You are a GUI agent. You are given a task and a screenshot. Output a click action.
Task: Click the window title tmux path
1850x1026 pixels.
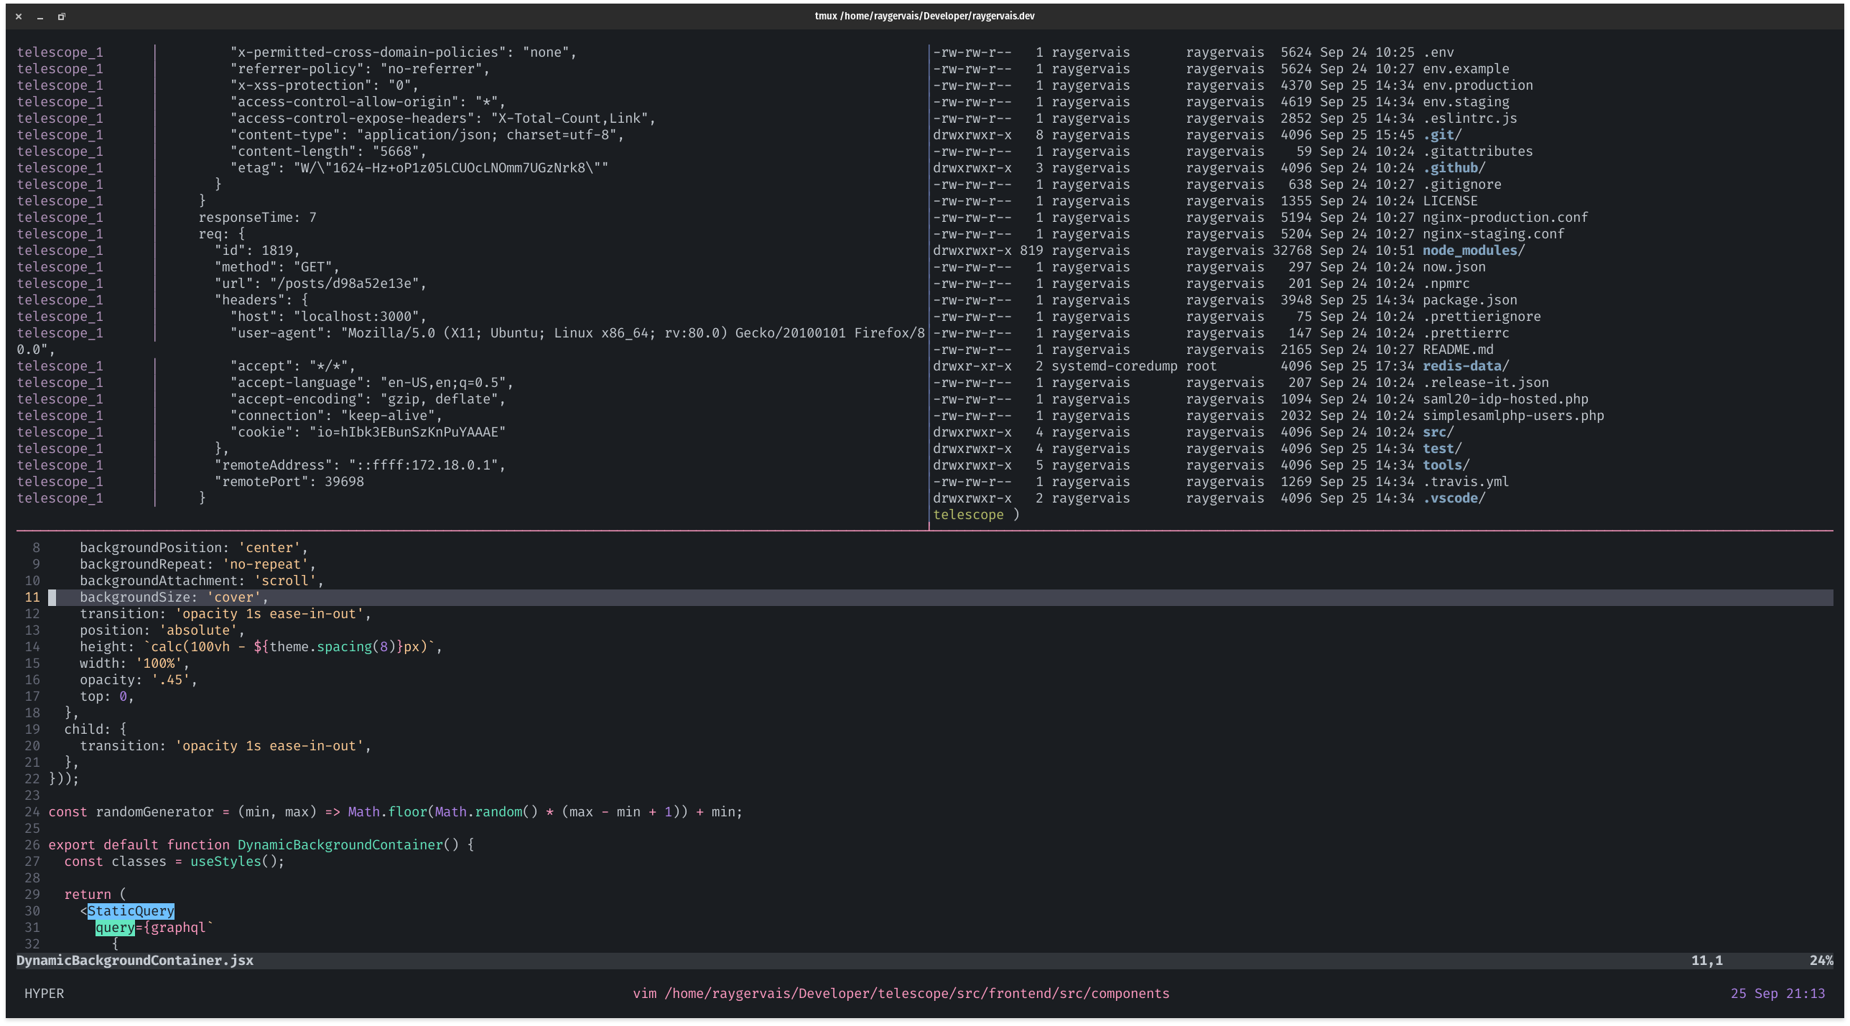924,16
